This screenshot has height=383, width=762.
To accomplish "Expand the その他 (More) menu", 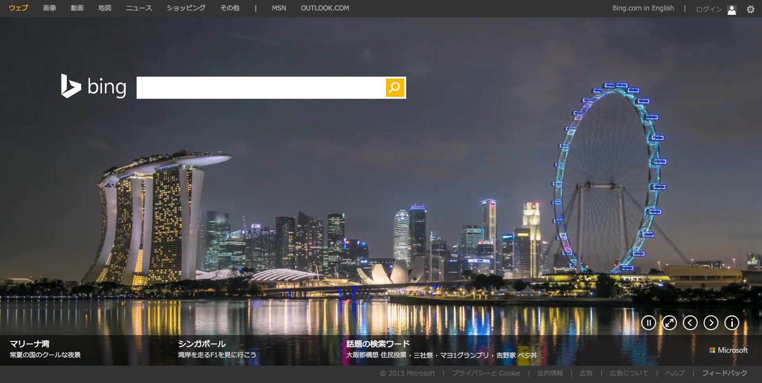I will [230, 8].
